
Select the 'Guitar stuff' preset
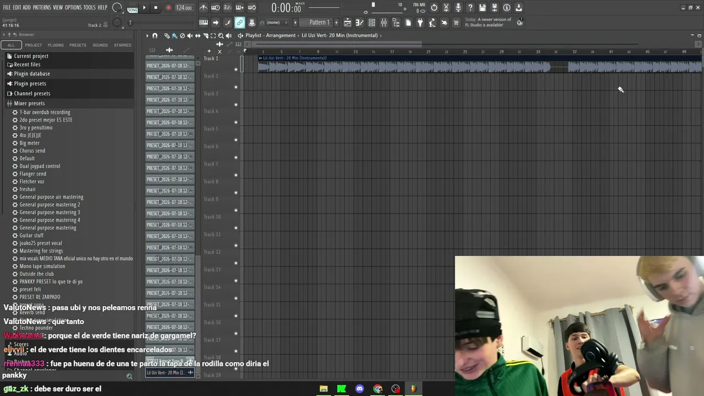[31, 235]
